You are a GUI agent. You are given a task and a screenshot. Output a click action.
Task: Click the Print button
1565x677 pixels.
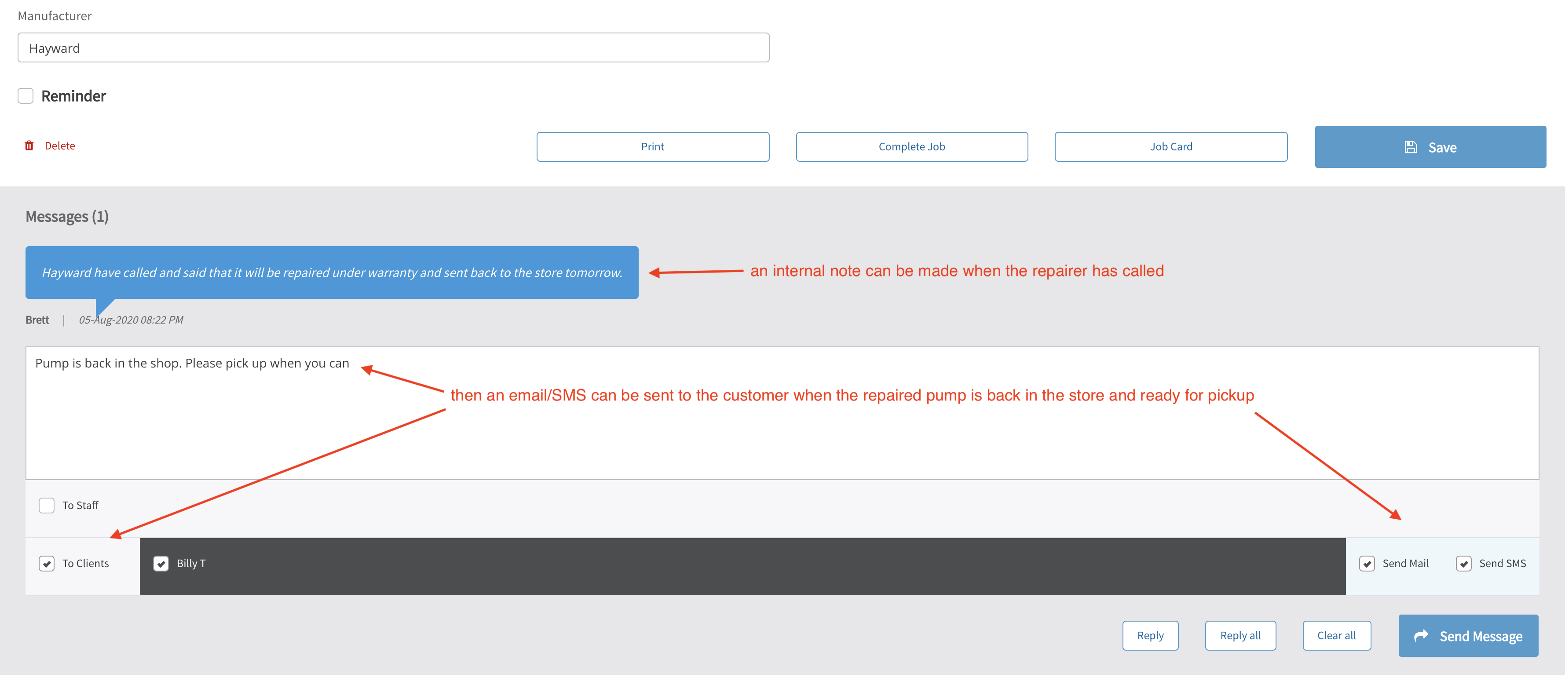[x=652, y=147]
